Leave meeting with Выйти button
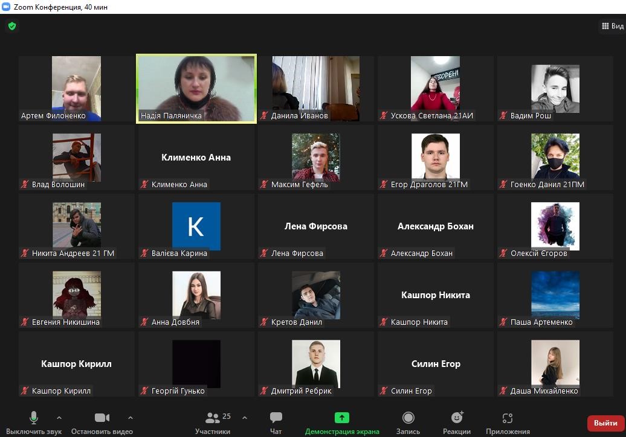 (x=605, y=423)
